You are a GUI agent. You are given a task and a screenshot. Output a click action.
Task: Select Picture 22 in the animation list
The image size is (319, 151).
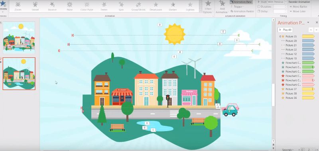point(291,49)
